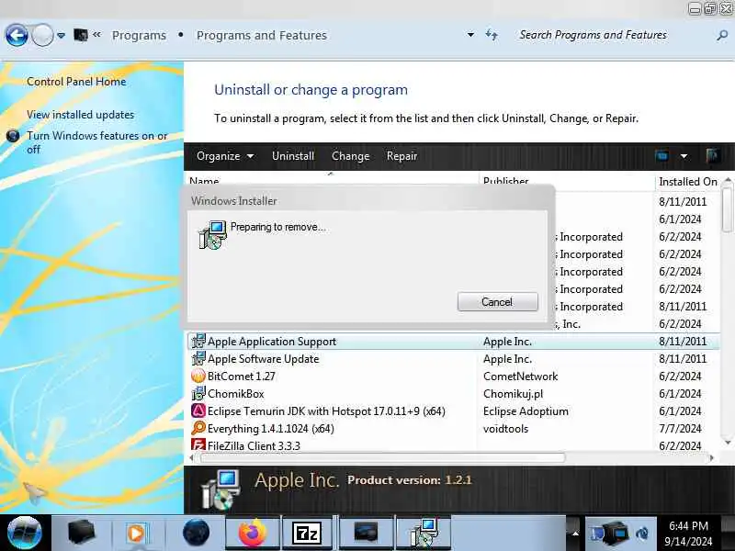Click Eclipse Adoptium publisher cell
This screenshot has width=735, height=551.
click(x=526, y=411)
